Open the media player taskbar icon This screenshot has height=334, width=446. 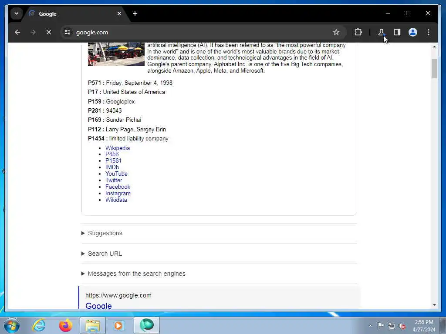click(x=119, y=325)
